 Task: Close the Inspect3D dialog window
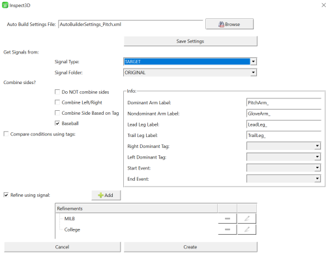click(323, 5)
